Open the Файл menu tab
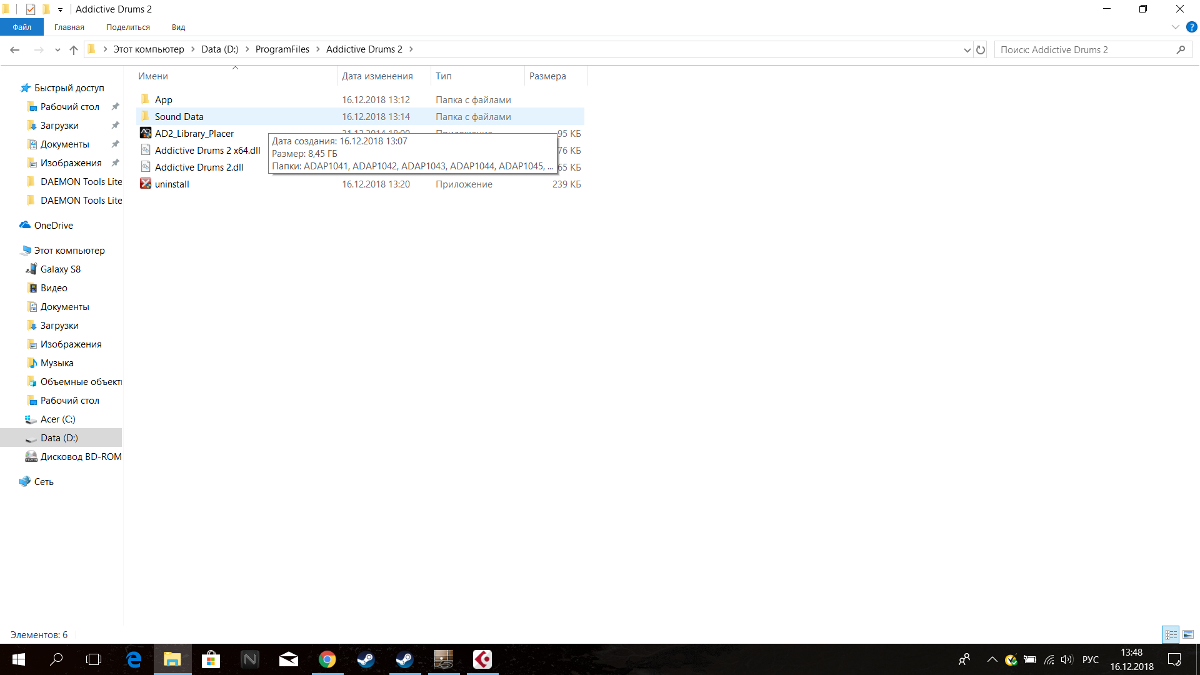Viewport: 1200px width, 675px height. (x=22, y=27)
